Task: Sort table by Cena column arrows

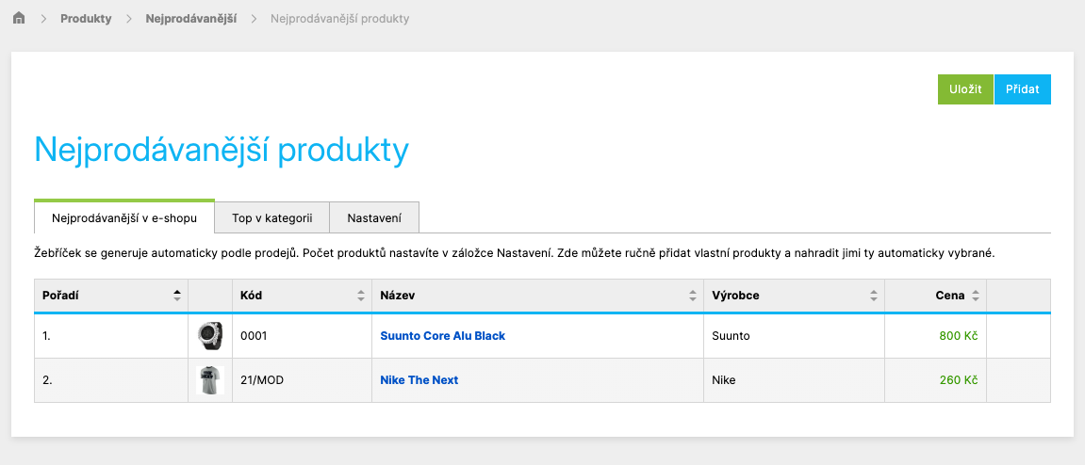Action: (x=975, y=296)
